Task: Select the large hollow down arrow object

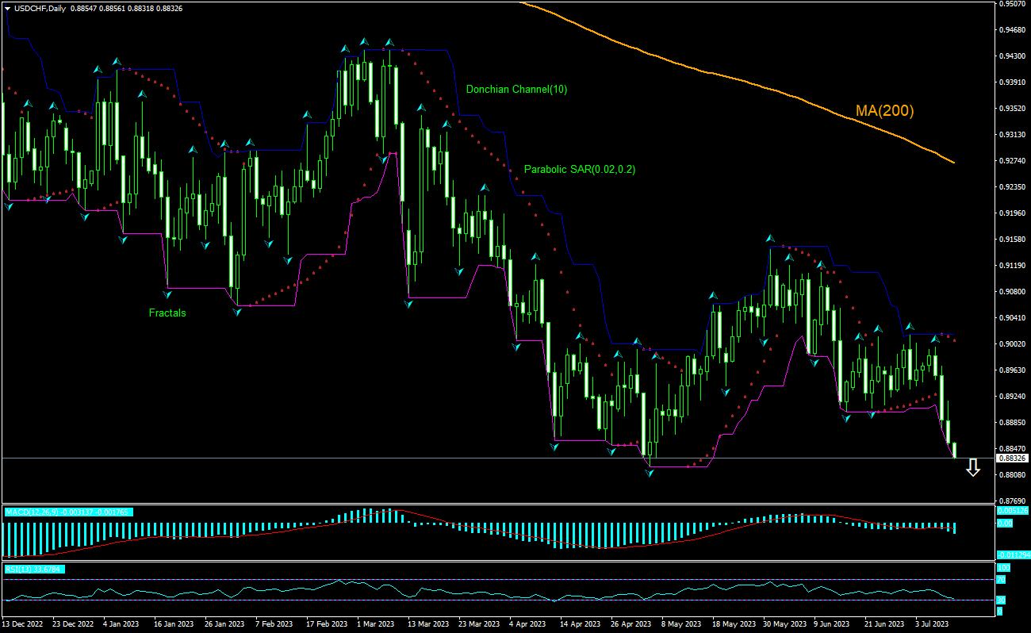Action: [x=973, y=468]
